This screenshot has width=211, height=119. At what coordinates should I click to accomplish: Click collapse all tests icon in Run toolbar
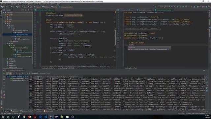coord(23,74)
